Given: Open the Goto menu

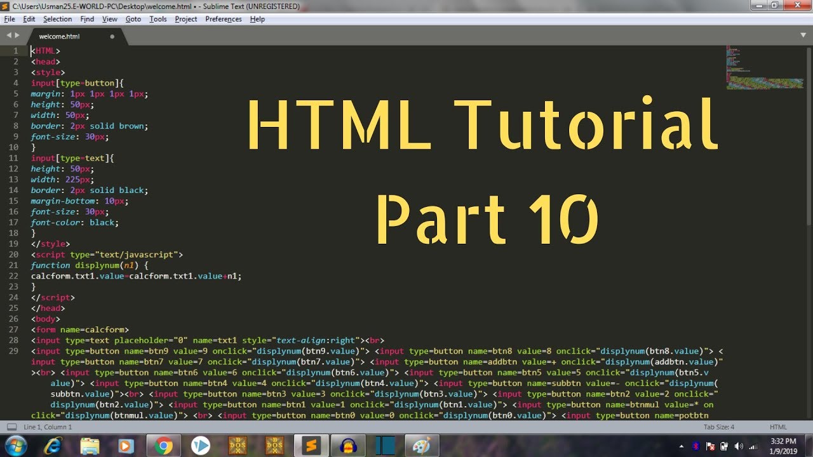Looking at the screenshot, I should point(133,19).
